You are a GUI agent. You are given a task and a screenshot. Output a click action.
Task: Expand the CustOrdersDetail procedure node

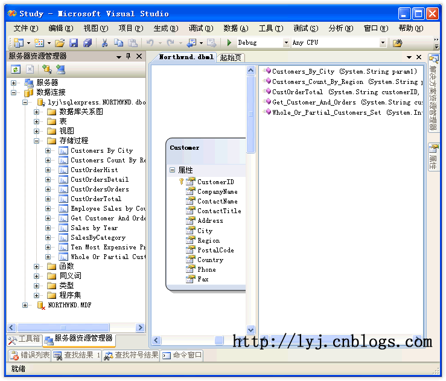tap(48, 179)
